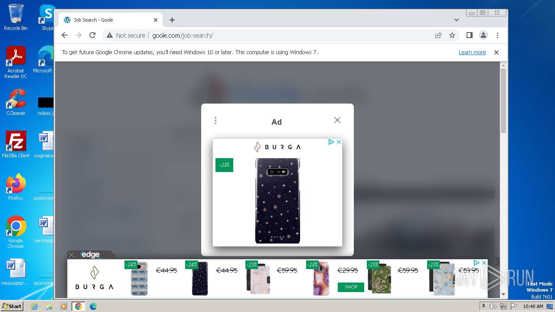
Task: Share this page via the share icon
Action: point(438,35)
